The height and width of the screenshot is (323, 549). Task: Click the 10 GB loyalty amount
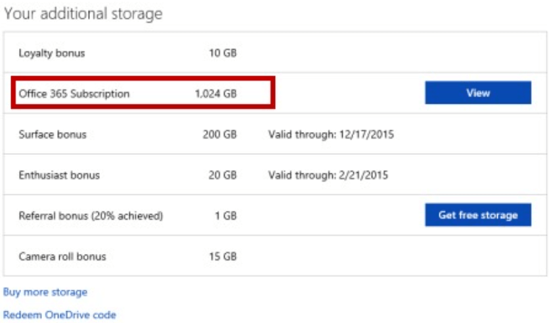[x=223, y=53]
